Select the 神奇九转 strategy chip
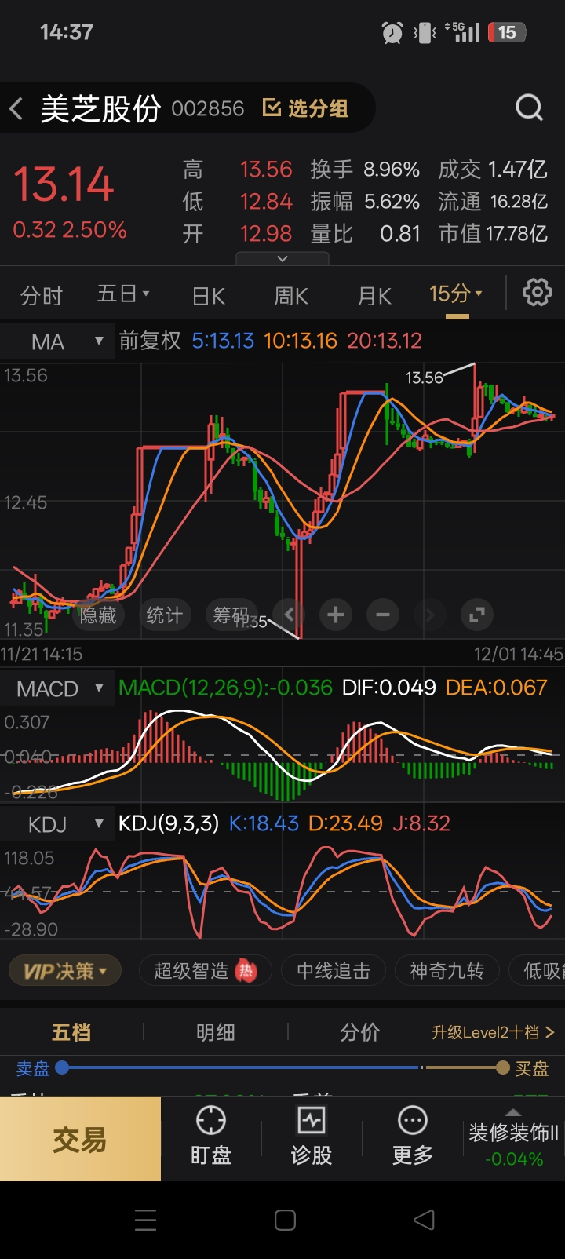This screenshot has height=1259, width=565. [447, 971]
